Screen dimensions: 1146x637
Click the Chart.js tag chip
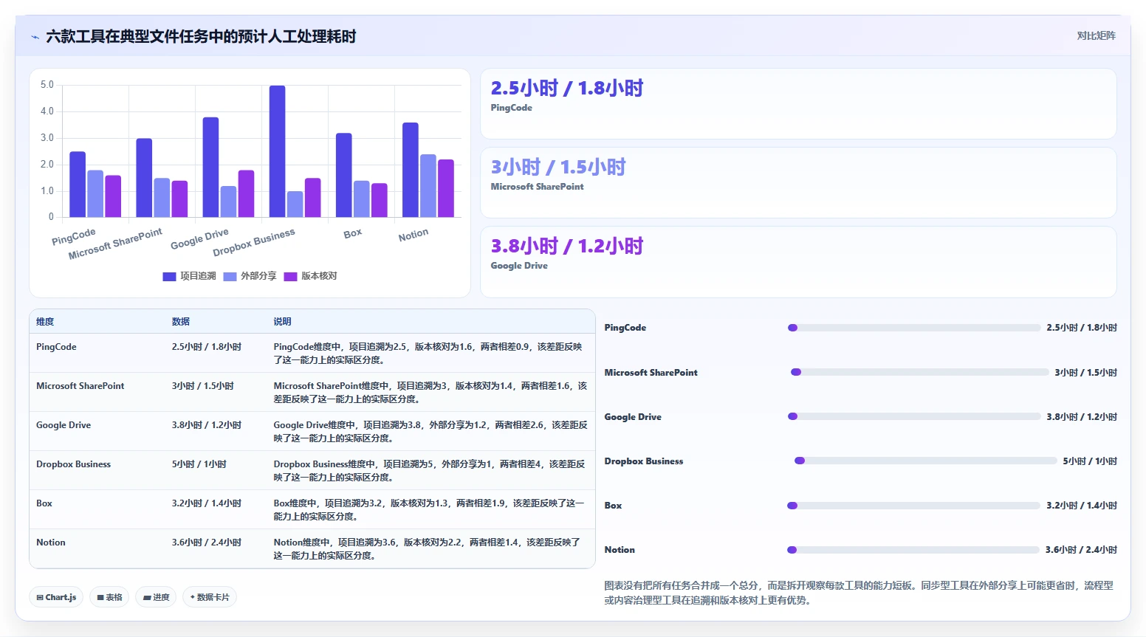coord(56,597)
